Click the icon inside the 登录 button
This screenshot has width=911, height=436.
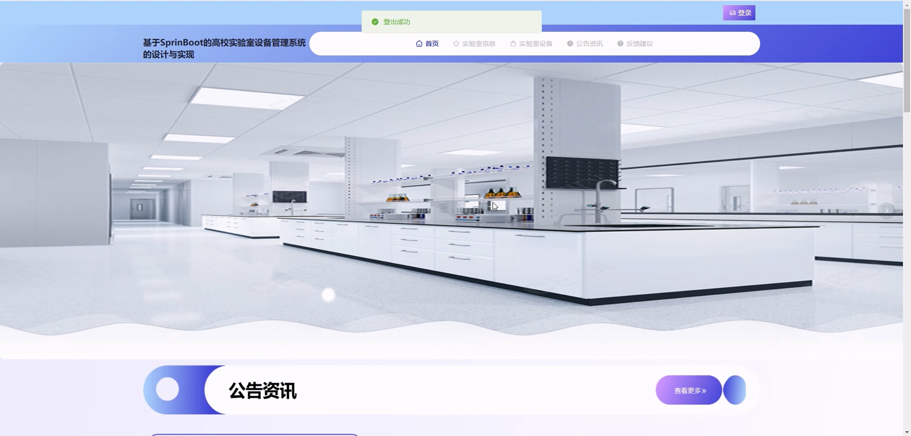click(732, 13)
